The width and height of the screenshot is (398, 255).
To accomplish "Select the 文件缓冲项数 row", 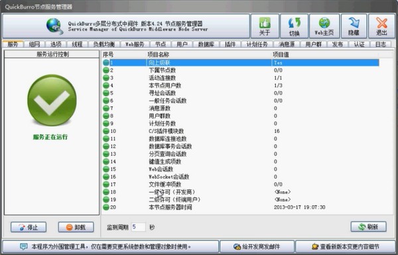I will point(241,185).
